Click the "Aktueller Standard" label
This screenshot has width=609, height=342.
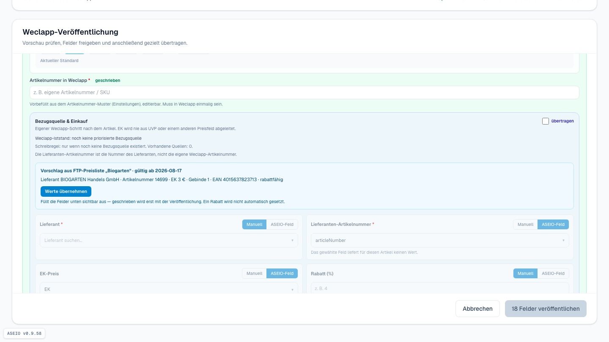(59, 61)
